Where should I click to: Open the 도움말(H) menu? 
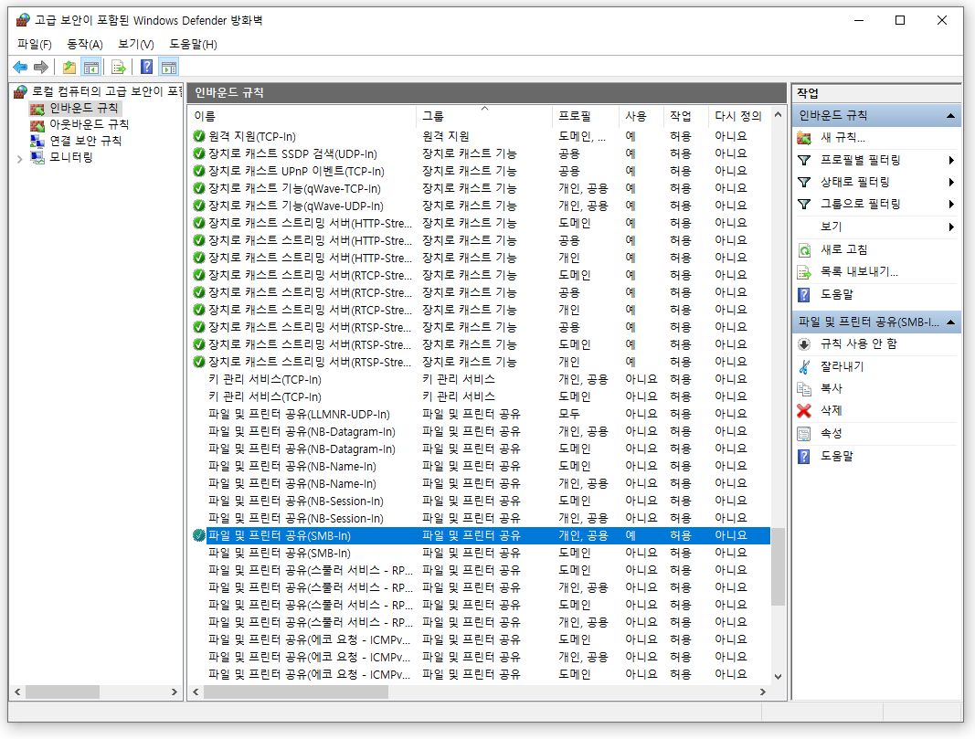pos(194,44)
